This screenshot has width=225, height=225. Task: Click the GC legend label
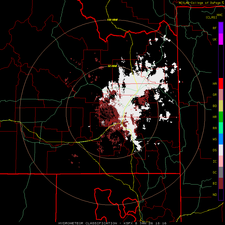[214, 172]
